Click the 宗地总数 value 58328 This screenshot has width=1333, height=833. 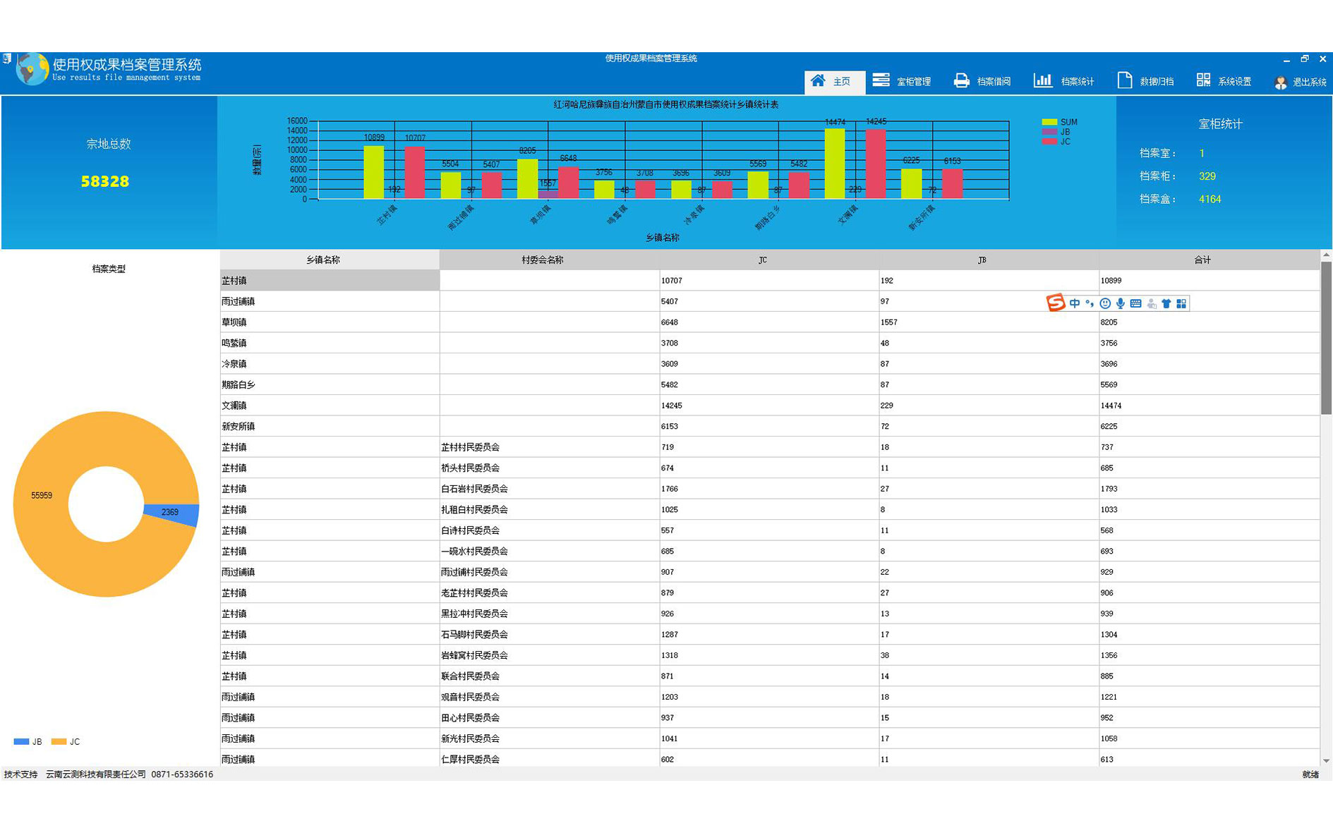coord(104,181)
